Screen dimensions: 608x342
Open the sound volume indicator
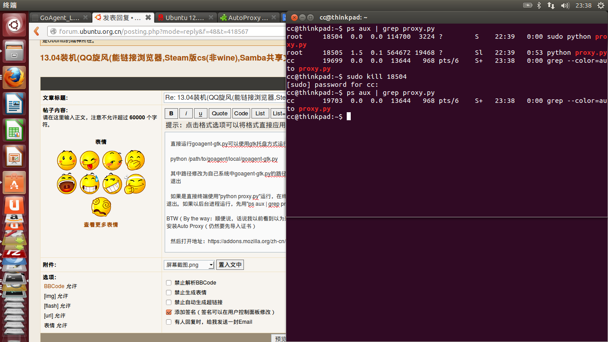[565, 5]
